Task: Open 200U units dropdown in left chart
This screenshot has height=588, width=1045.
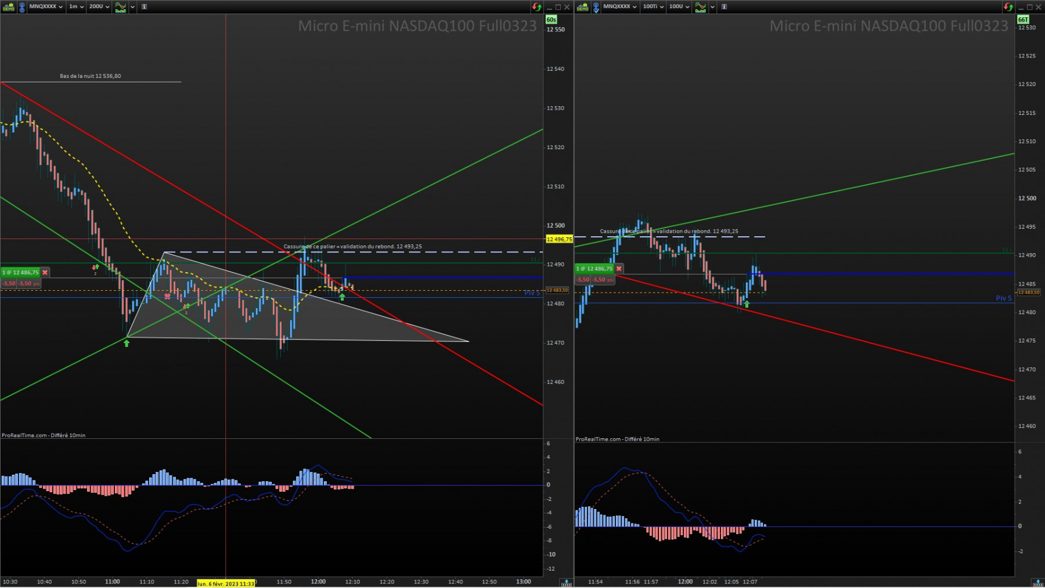Action: (99, 7)
